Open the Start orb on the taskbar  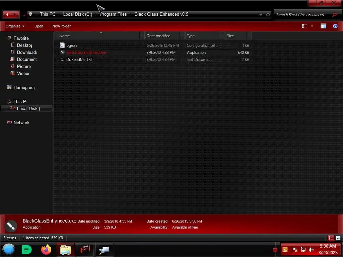pos(9,249)
